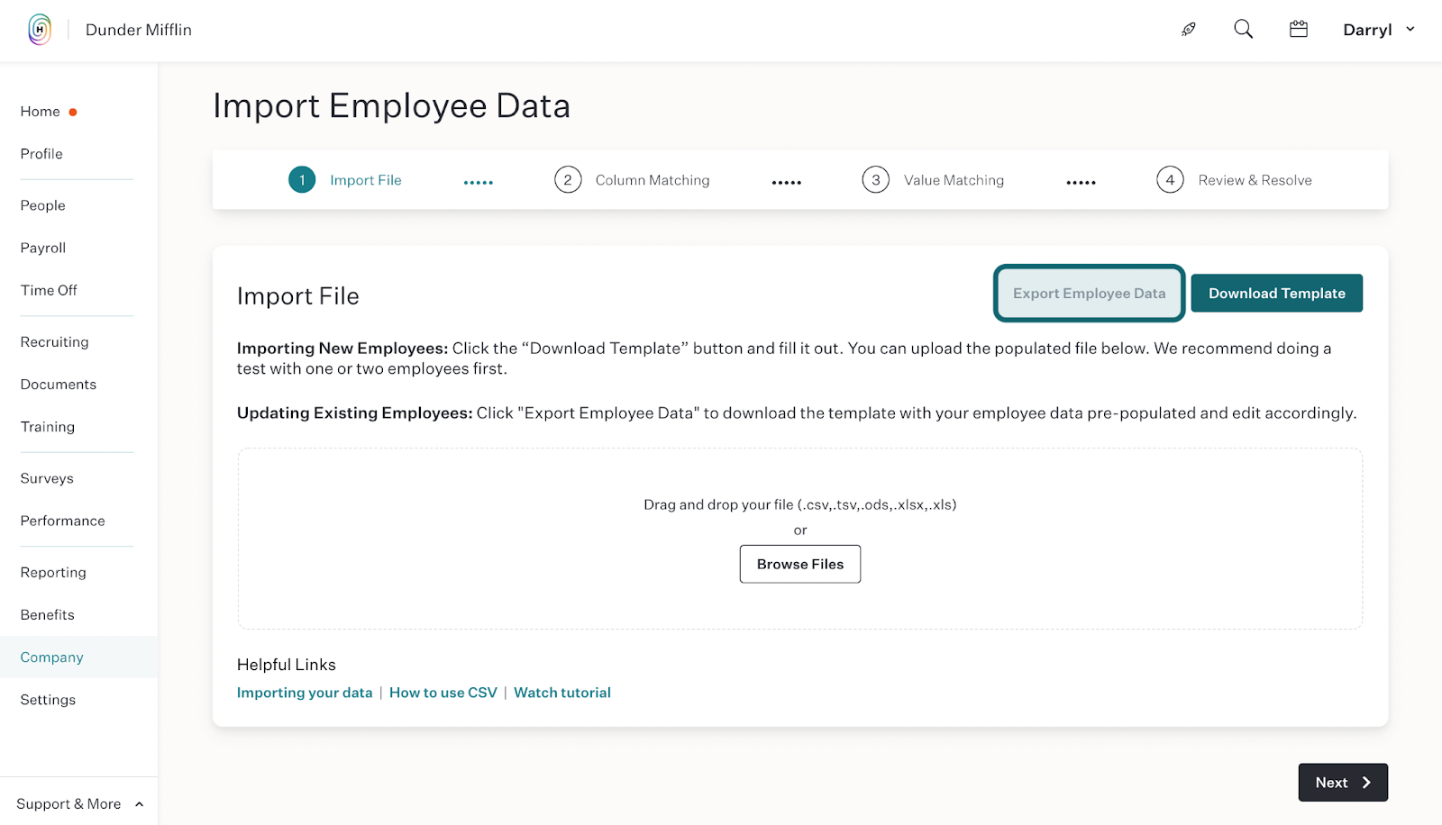Click the HiBob colorful logo icon
Viewport: 1442px width, 825px height.
point(40,30)
